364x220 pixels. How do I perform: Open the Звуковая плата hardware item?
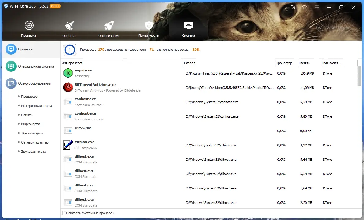pyautogui.click(x=34, y=152)
